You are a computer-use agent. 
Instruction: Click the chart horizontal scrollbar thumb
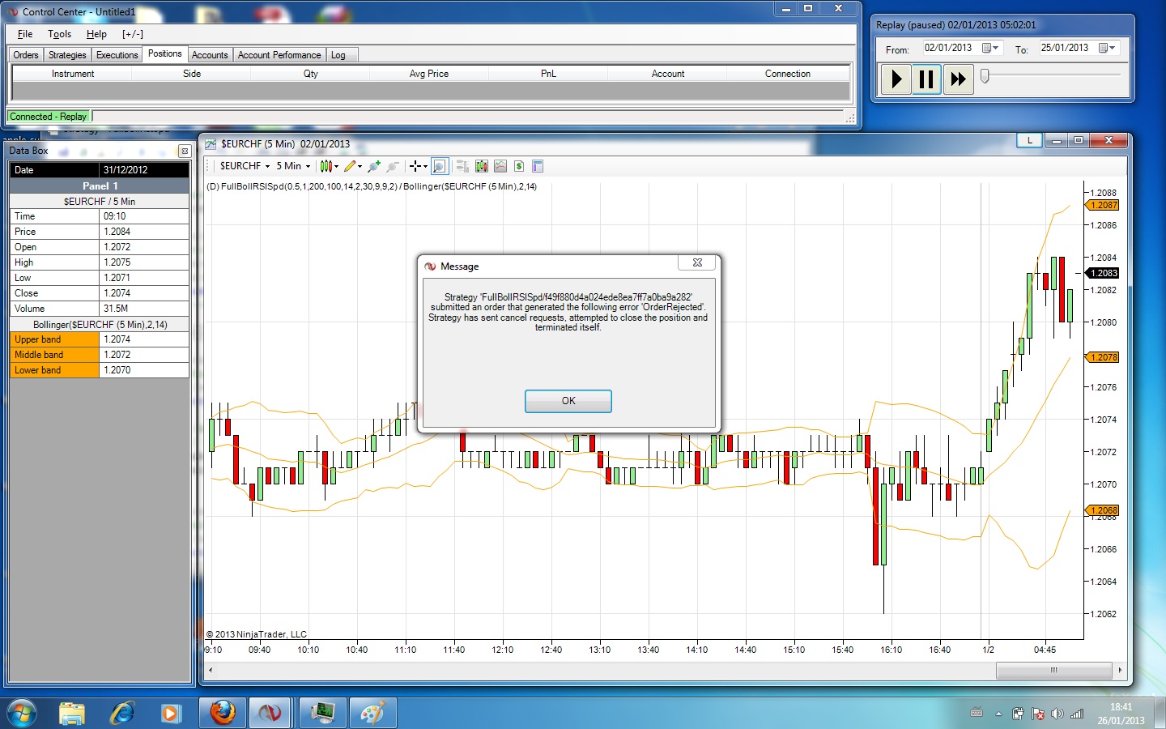click(x=1053, y=670)
